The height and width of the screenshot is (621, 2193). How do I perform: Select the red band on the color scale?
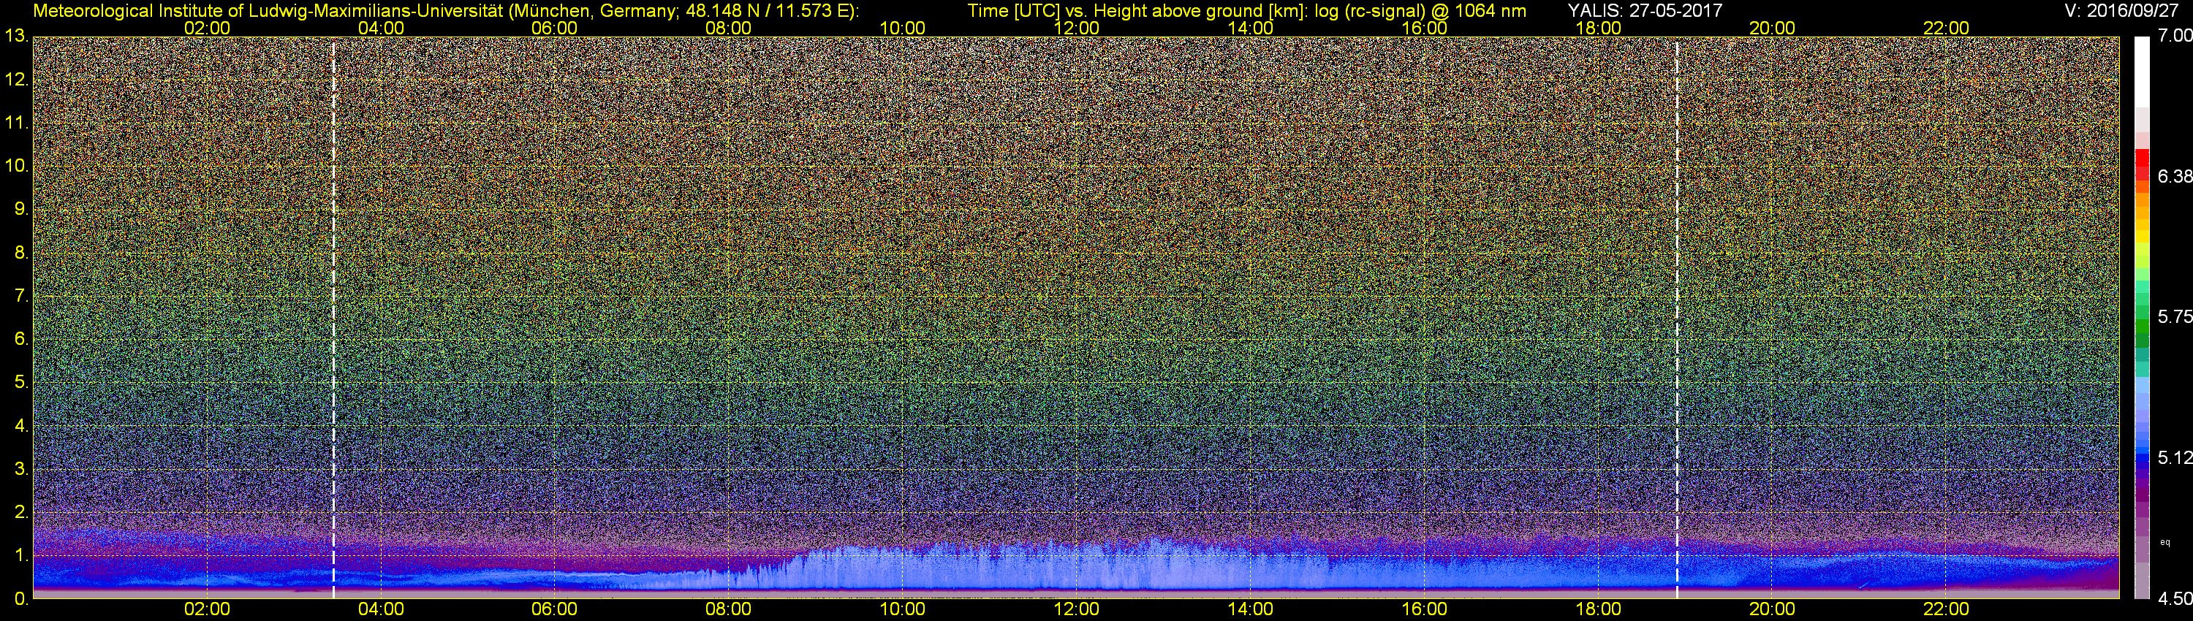click(2142, 164)
